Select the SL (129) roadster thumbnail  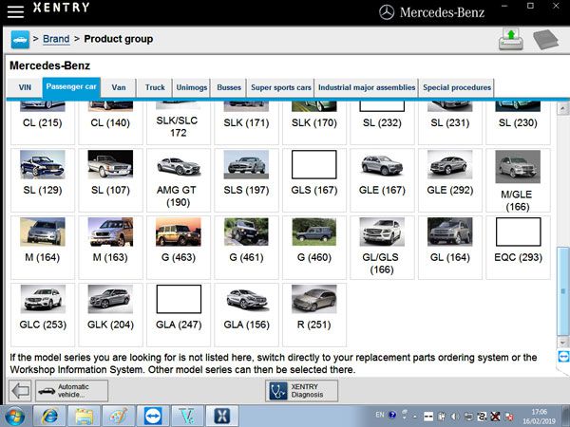click(x=43, y=164)
